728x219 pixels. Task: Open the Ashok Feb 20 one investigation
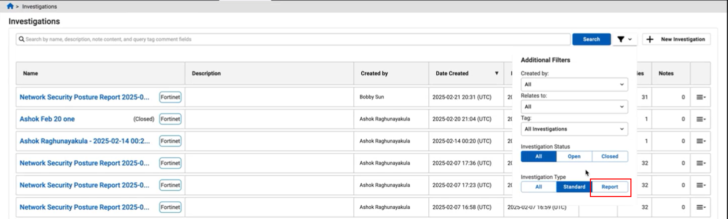[x=47, y=119]
